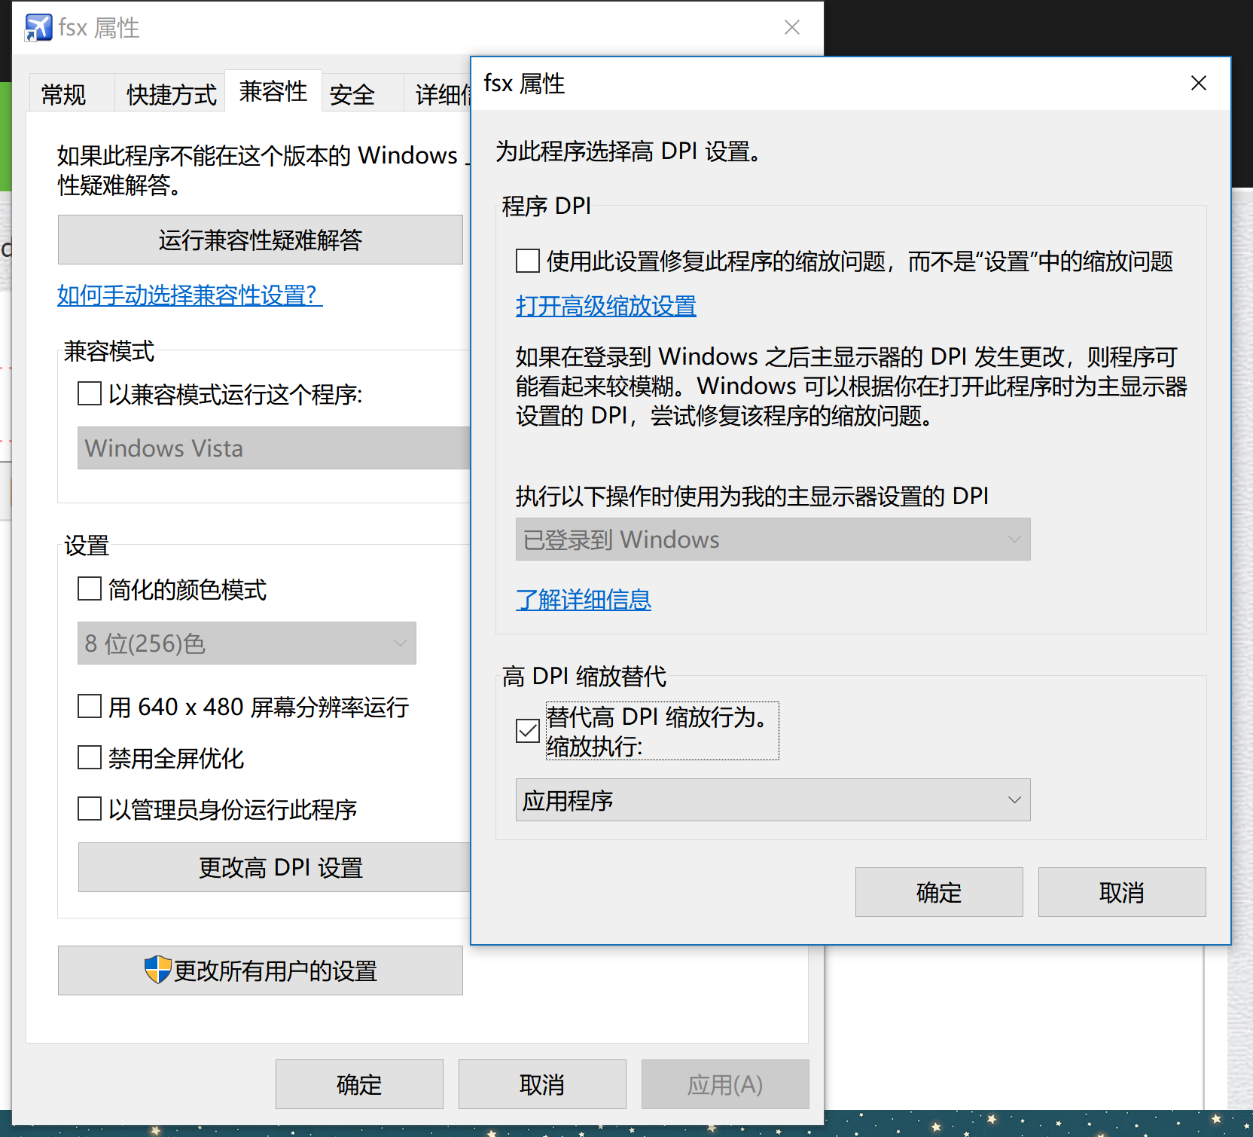The height and width of the screenshot is (1137, 1253).
Task: Close the front fsx 属性 DPI dialog
Action: click(1199, 83)
